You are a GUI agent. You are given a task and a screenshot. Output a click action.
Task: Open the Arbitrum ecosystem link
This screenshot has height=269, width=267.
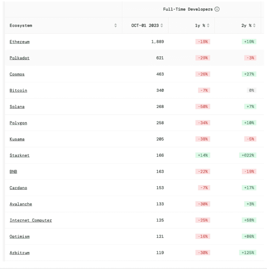pyautogui.click(x=19, y=253)
